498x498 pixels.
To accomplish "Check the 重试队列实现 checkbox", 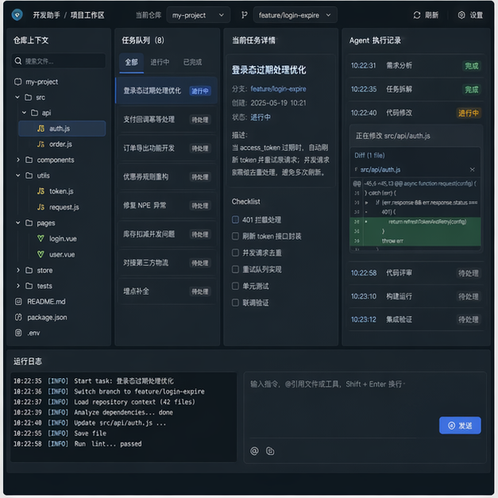I will tap(235, 269).
